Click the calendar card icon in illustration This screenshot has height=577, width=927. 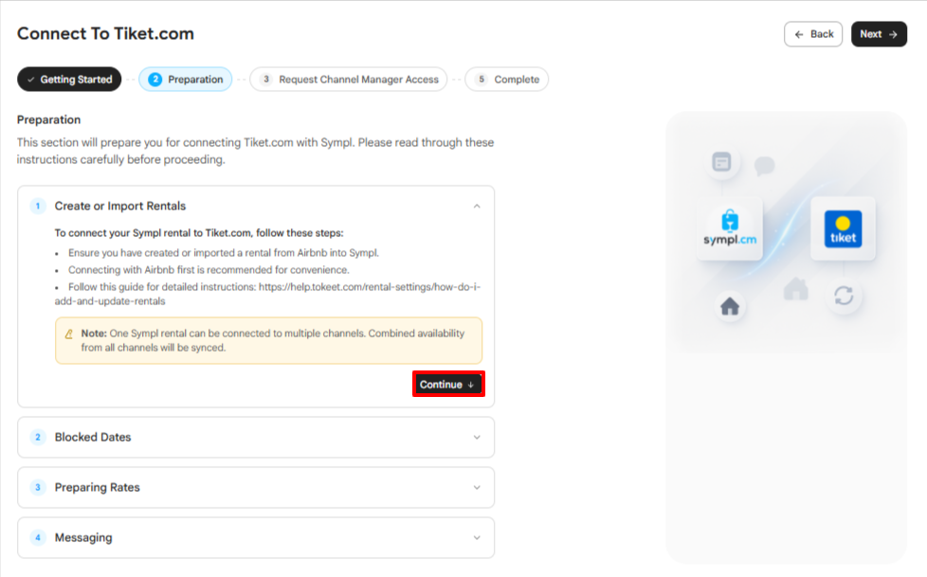pos(721,162)
